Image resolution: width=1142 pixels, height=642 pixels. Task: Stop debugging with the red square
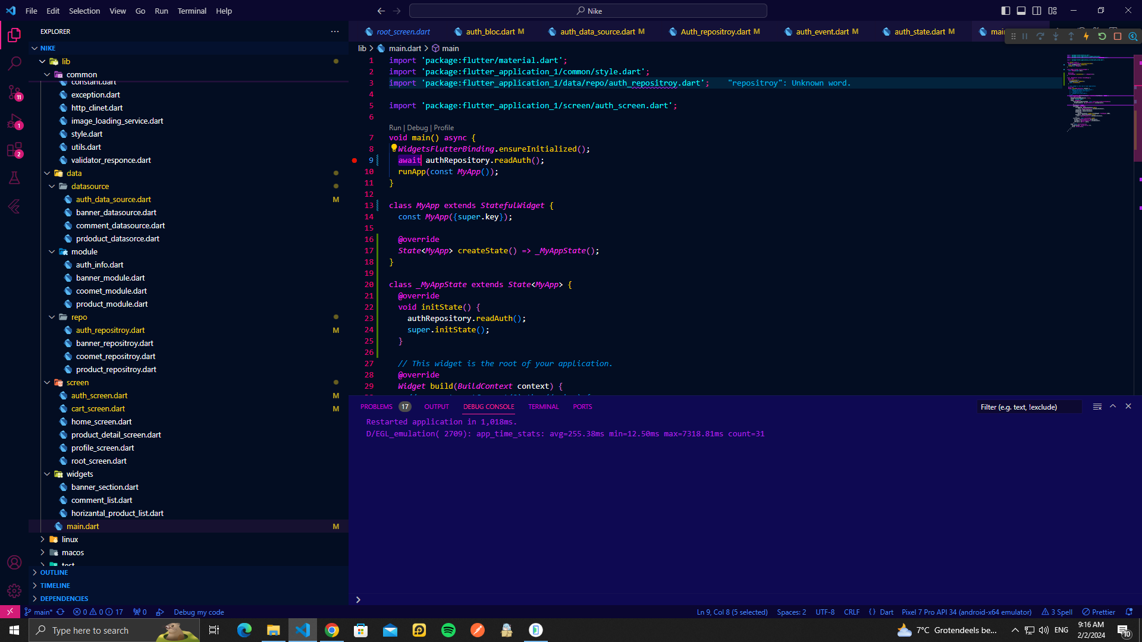click(x=1118, y=36)
